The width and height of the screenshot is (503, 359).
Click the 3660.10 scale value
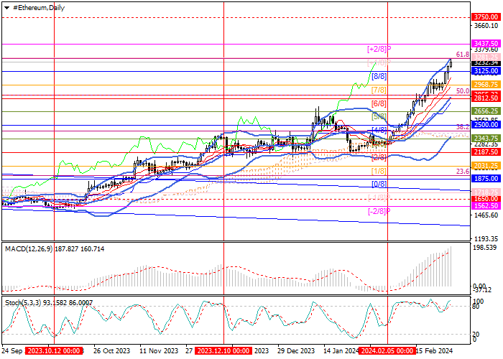pos(486,25)
